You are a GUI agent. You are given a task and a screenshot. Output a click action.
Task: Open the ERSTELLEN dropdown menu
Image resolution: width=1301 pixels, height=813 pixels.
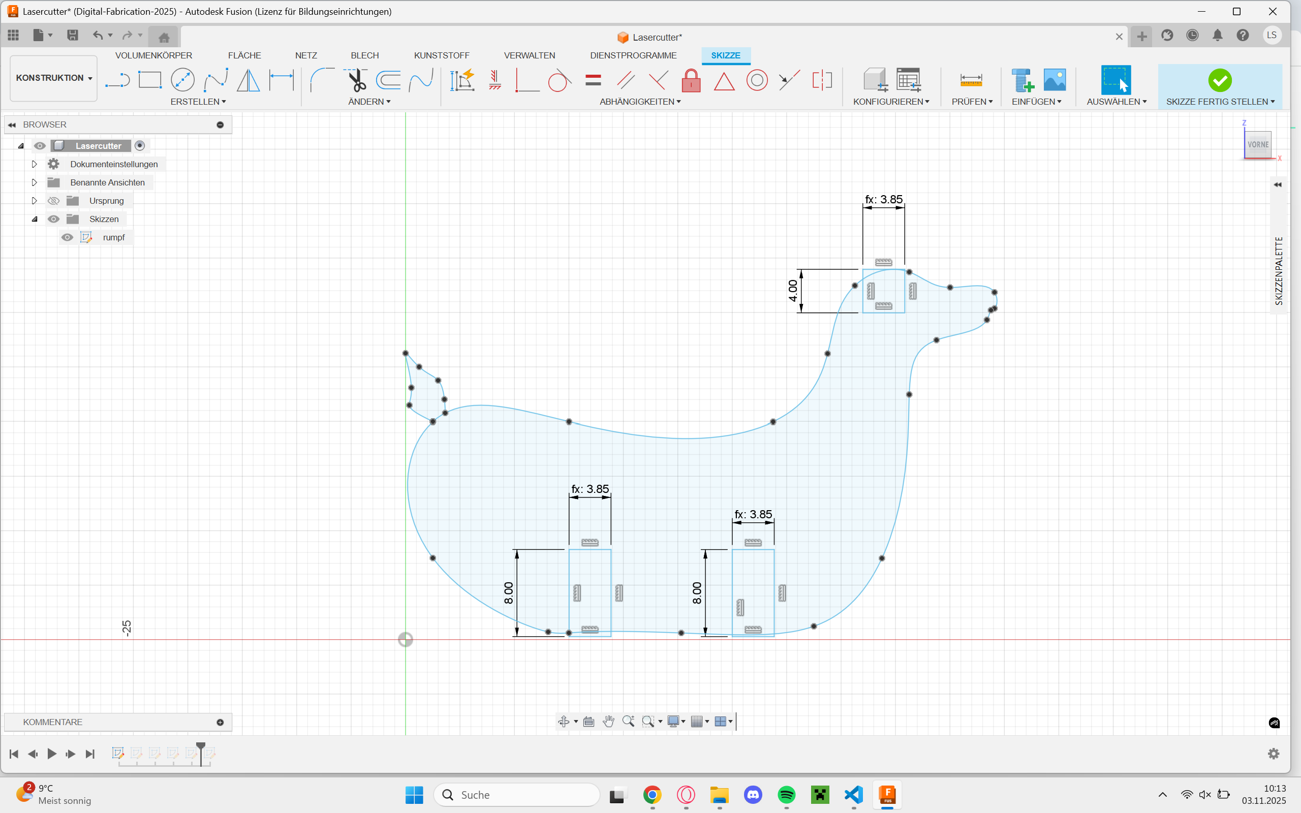[198, 102]
